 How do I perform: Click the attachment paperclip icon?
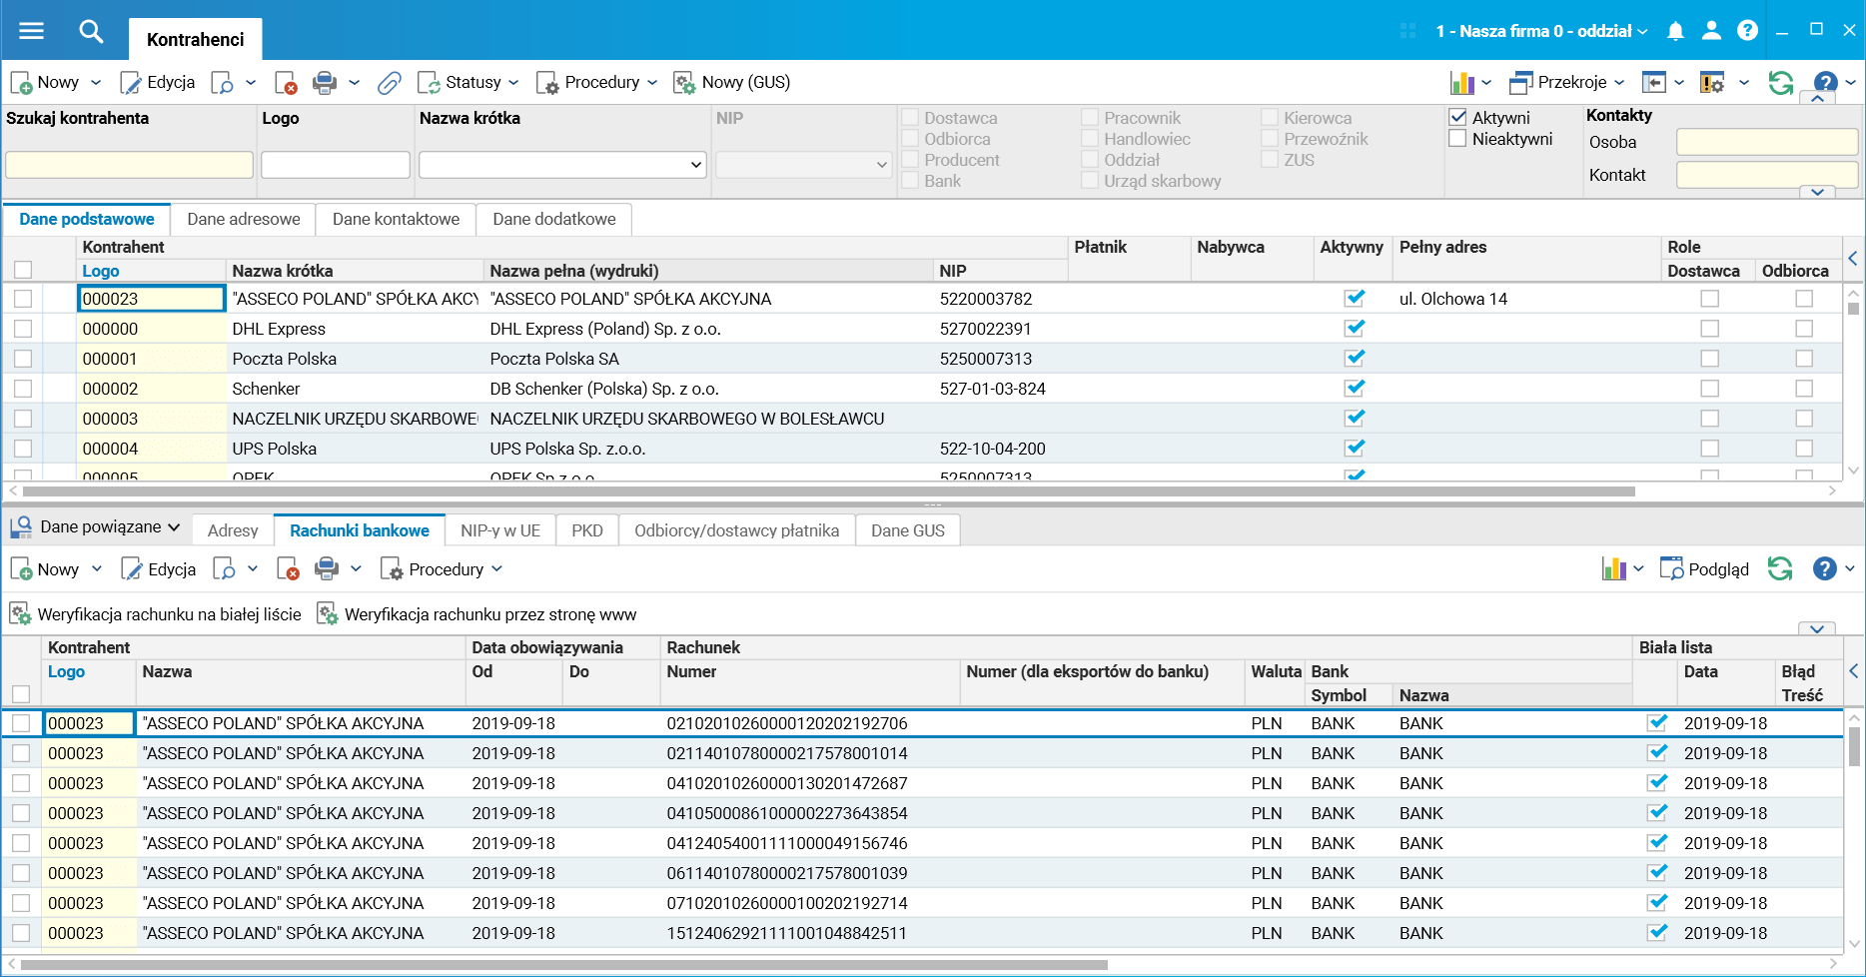(x=389, y=83)
